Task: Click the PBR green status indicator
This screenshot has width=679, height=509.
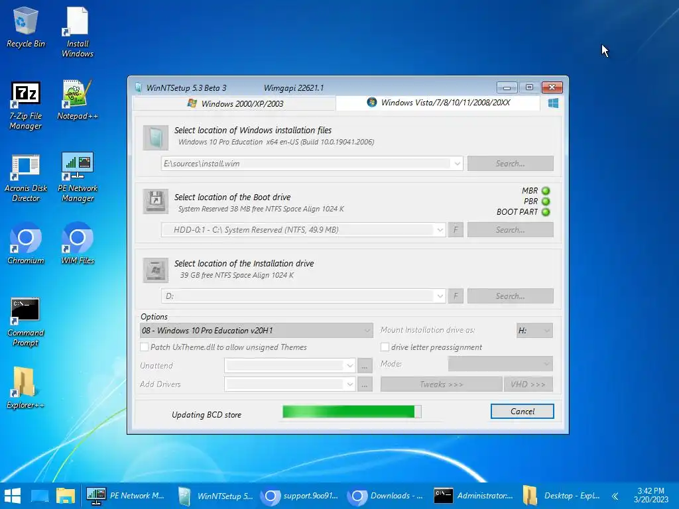Action: (x=546, y=201)
